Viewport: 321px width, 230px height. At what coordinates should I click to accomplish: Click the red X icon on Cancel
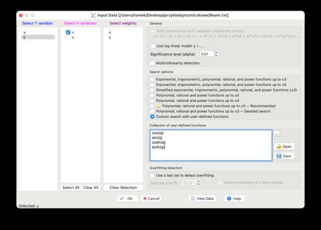point(145,199)
